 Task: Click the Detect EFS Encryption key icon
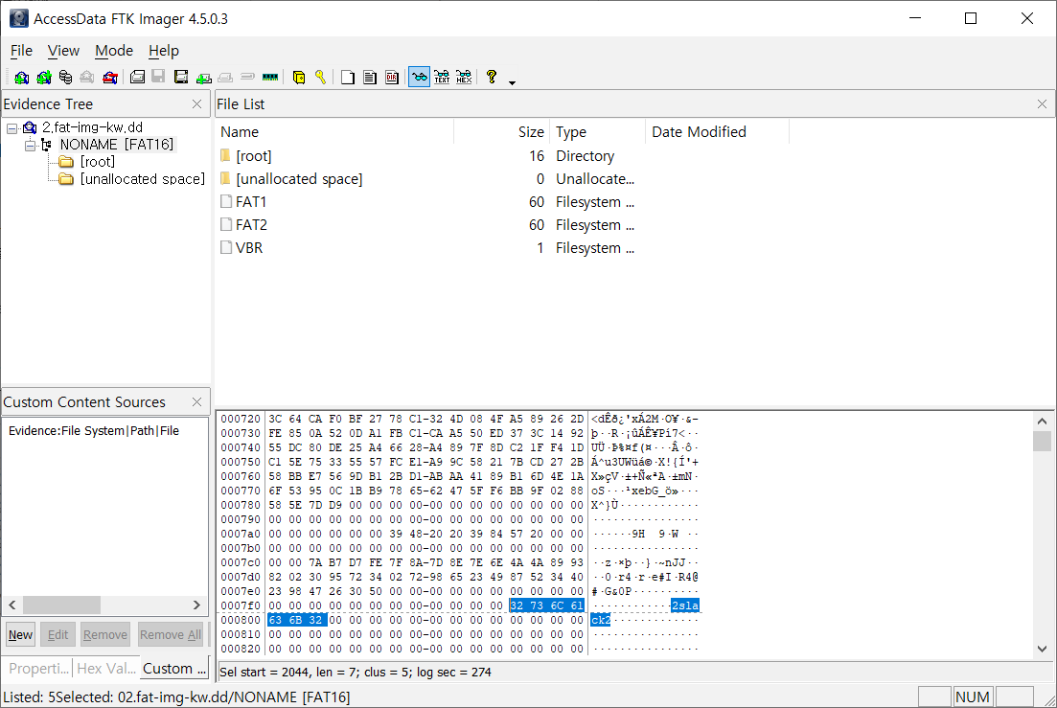(321, 78)
